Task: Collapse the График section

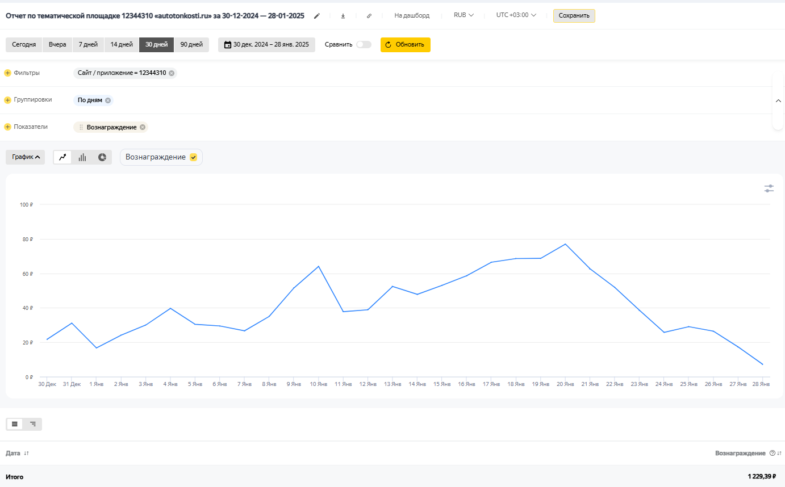Action: [x=26, y=157]
